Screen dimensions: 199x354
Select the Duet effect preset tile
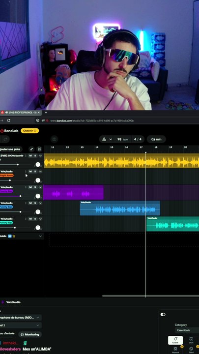click(191, 340)
